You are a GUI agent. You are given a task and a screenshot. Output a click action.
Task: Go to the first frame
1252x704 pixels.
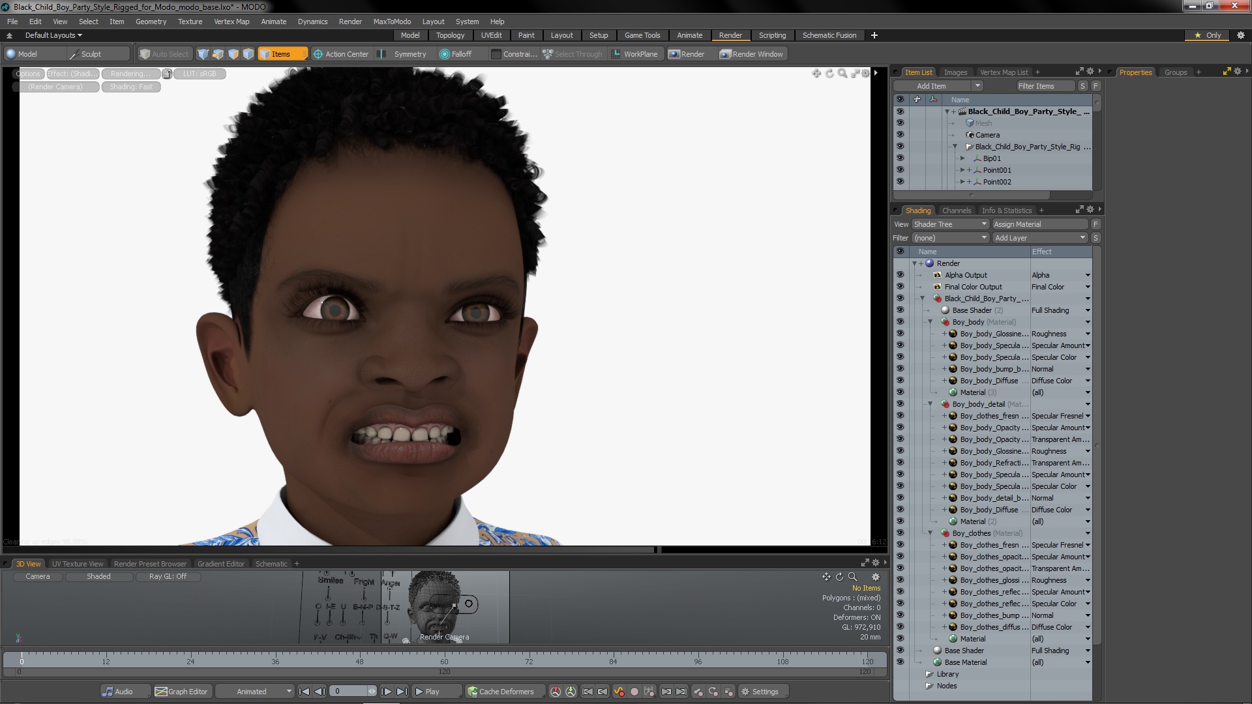[304, 692]
